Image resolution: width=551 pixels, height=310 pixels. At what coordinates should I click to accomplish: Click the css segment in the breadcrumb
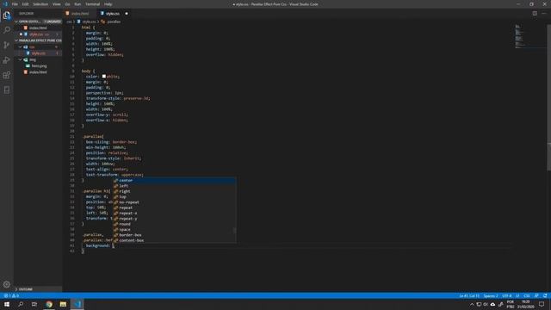tap(69, 22)
